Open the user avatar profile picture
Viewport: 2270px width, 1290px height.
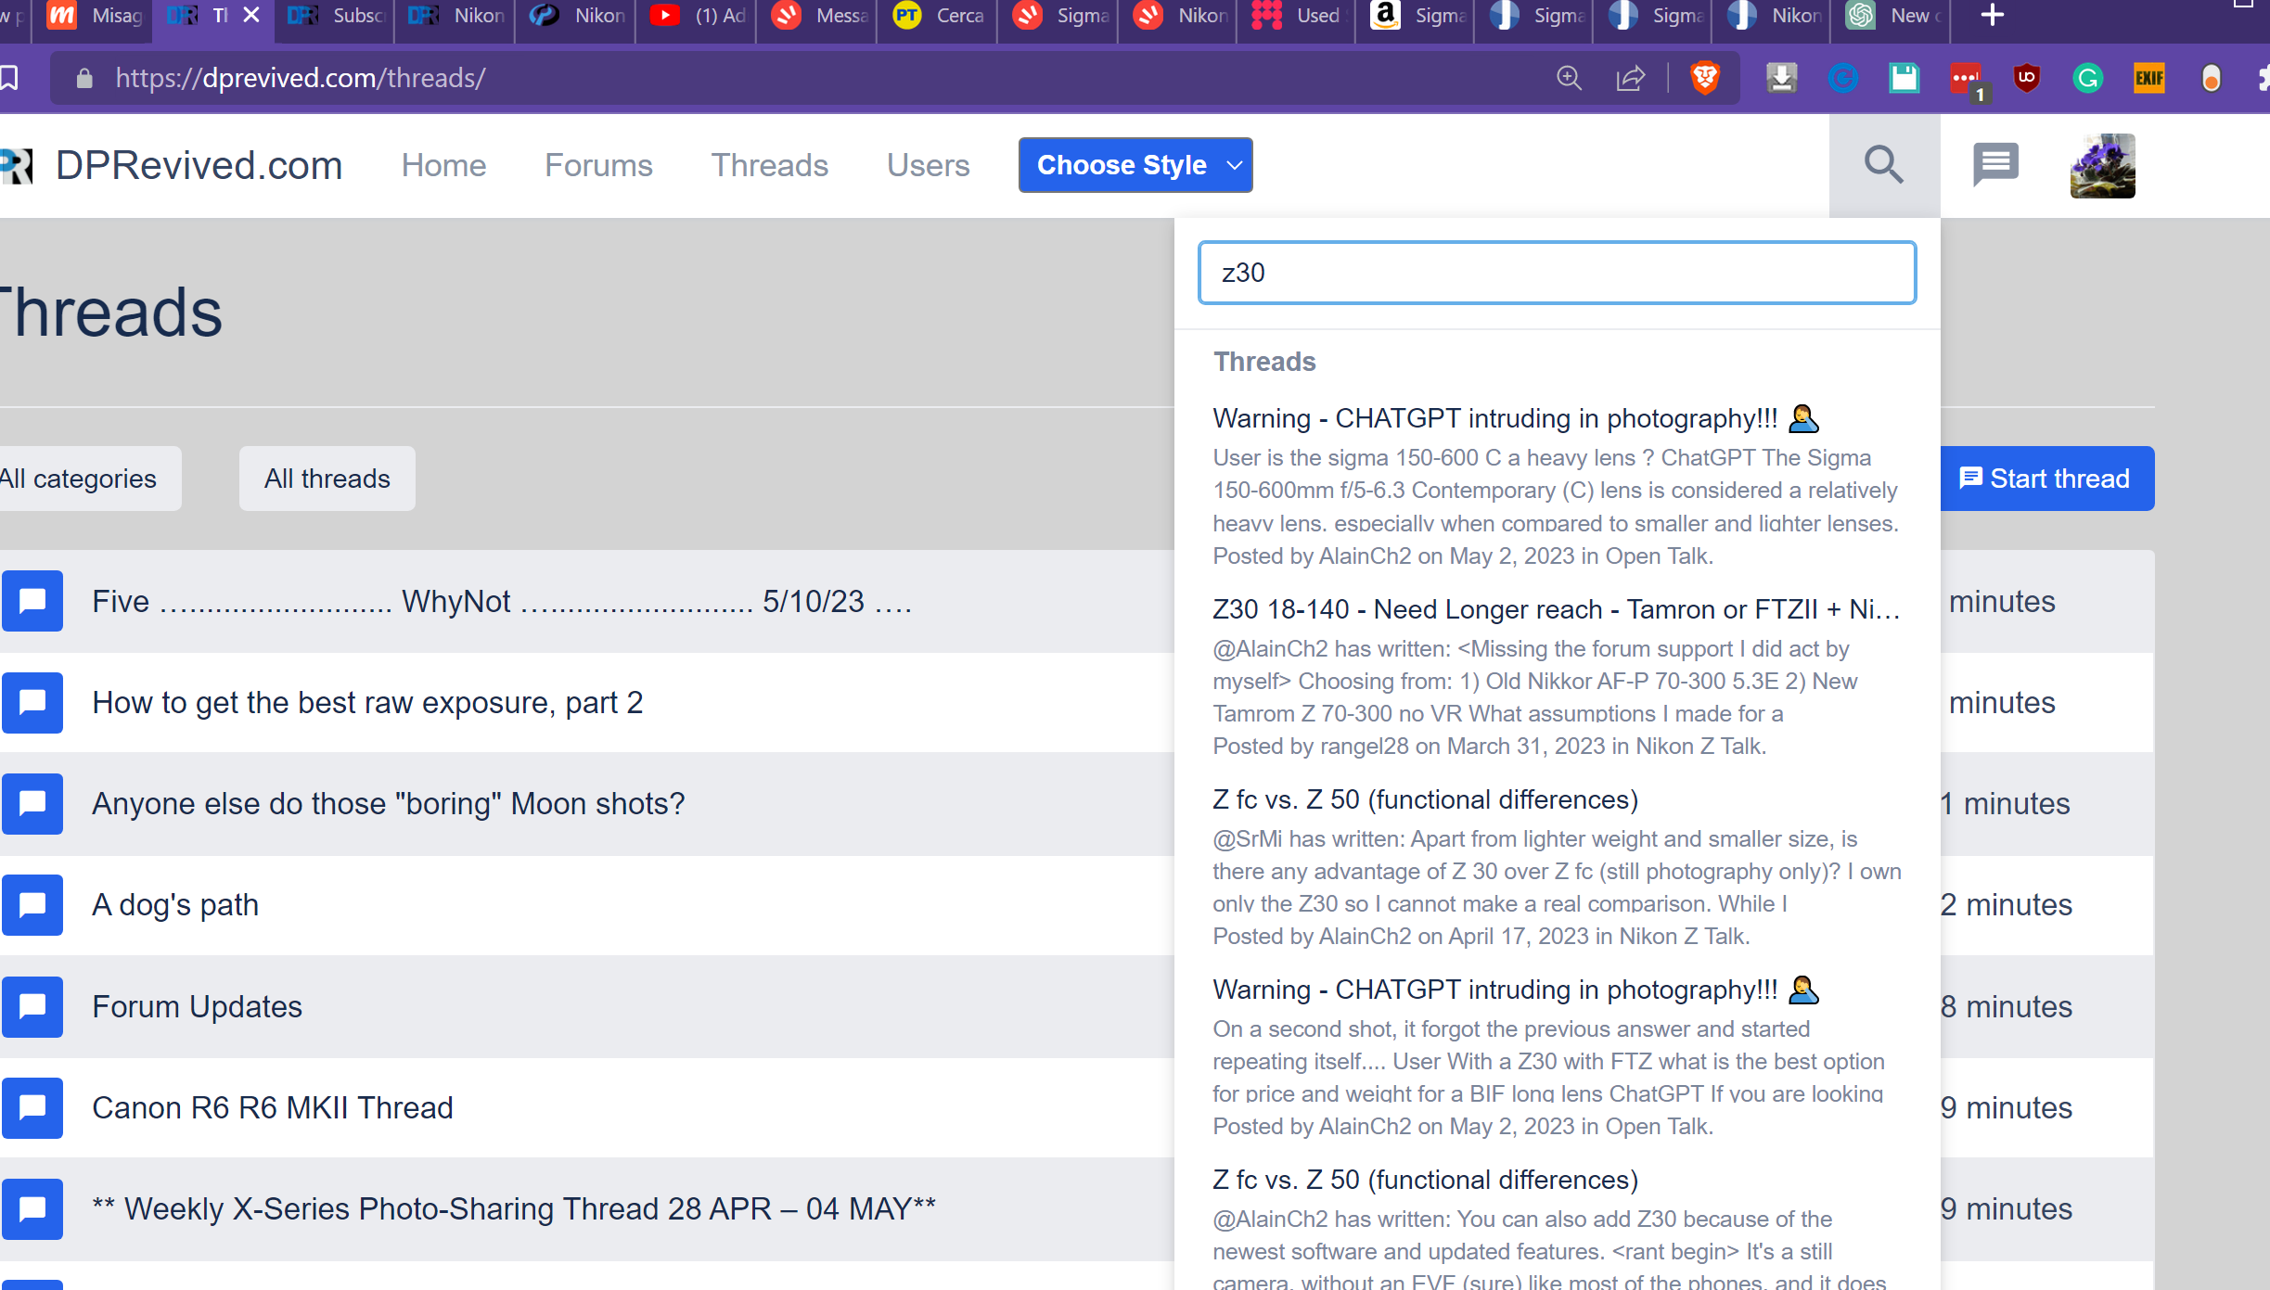(x=2102, y=166)
